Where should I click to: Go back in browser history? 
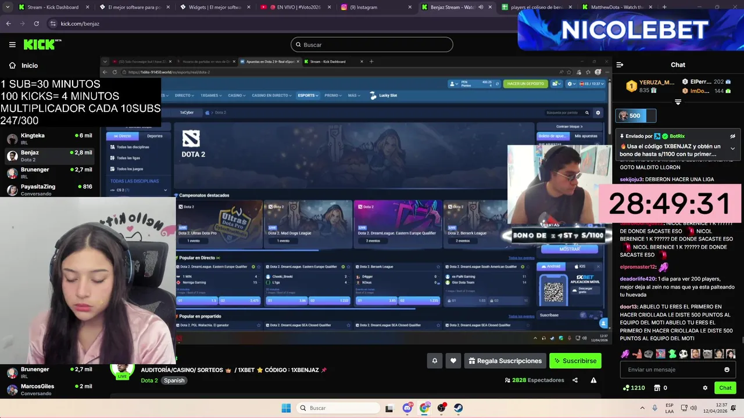[8, 24]
